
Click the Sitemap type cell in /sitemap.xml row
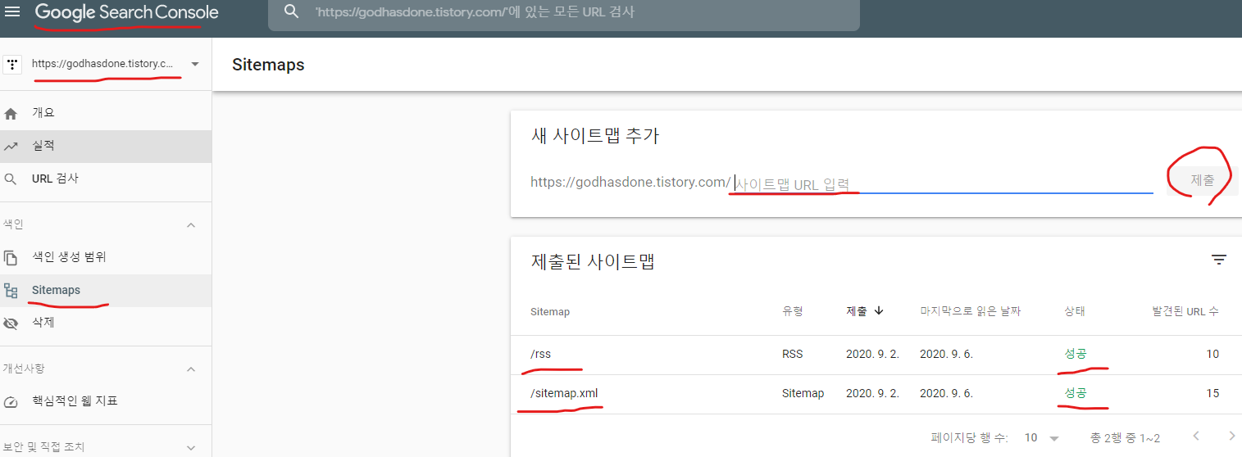pyautogui.click(x=803, y=393)
